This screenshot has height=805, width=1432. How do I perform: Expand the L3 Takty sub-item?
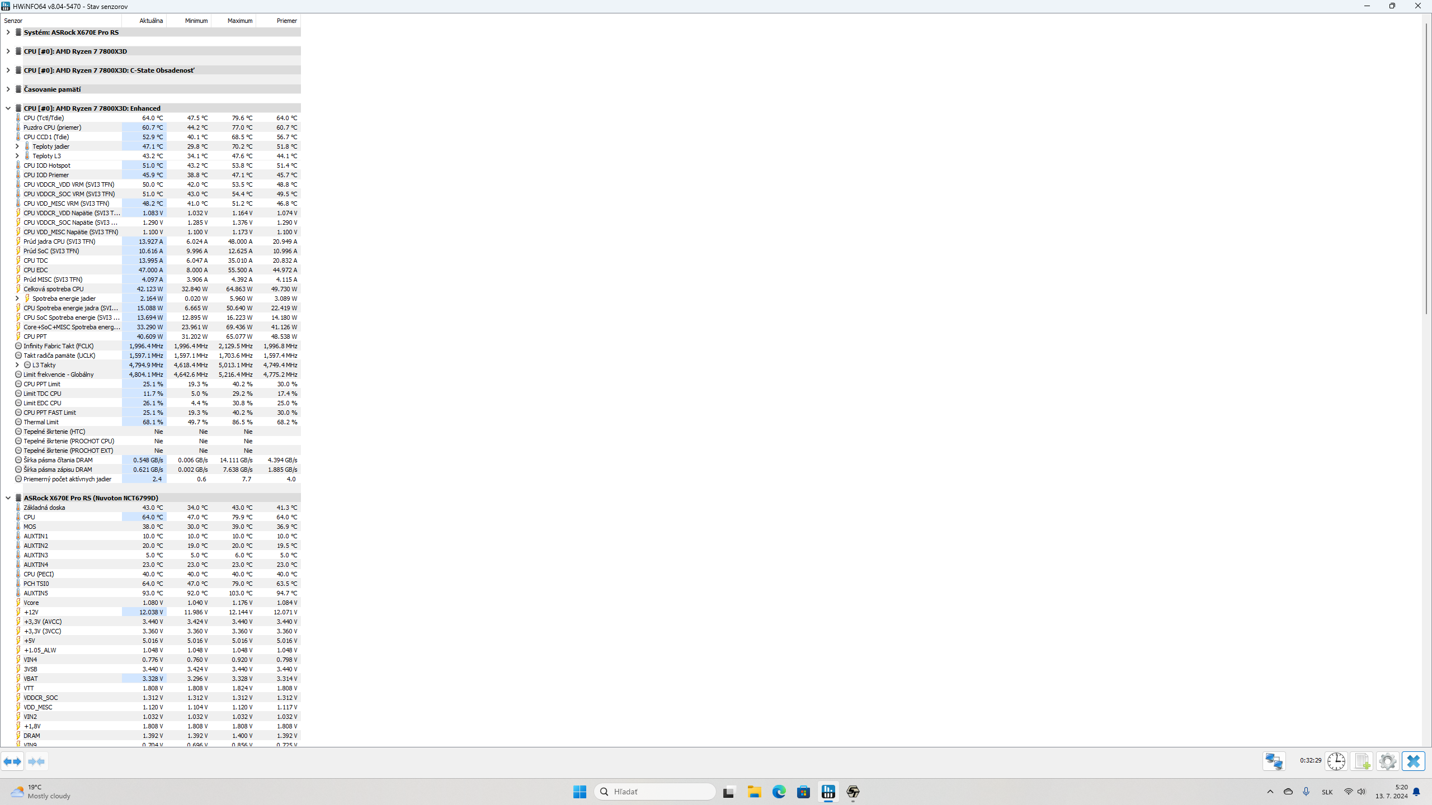(x=17, y=365)
